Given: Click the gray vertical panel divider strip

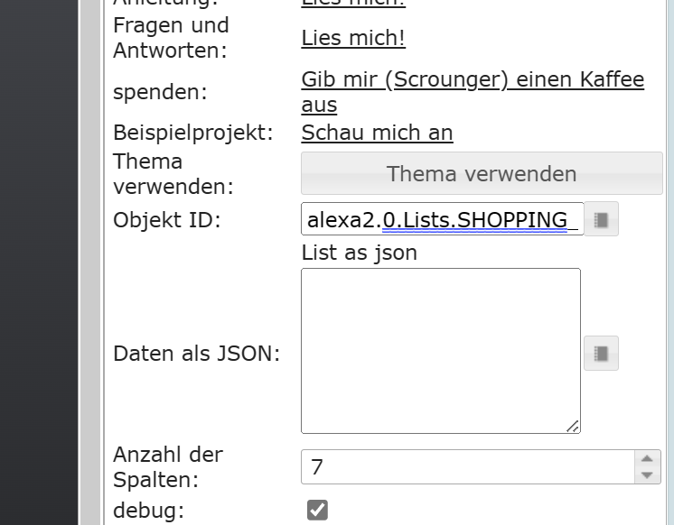Looking at the screenshot, I should 89,262.
